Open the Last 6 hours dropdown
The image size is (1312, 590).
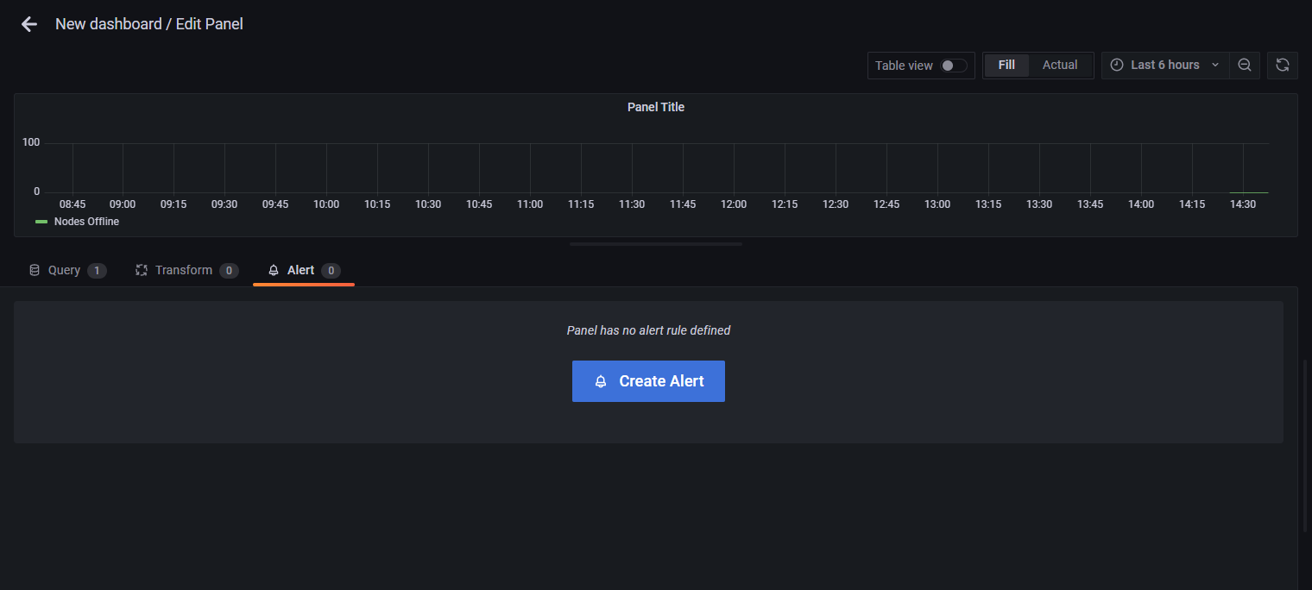tap(1164, 66)
